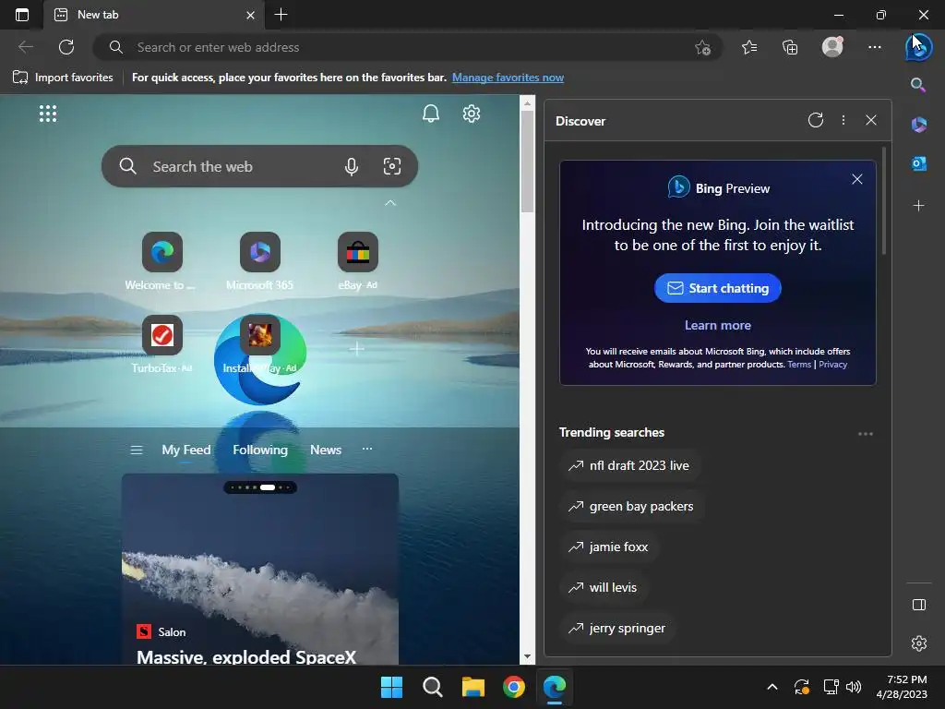Open the Favorites list
The image size is (945, 709).
pos(749,47)
